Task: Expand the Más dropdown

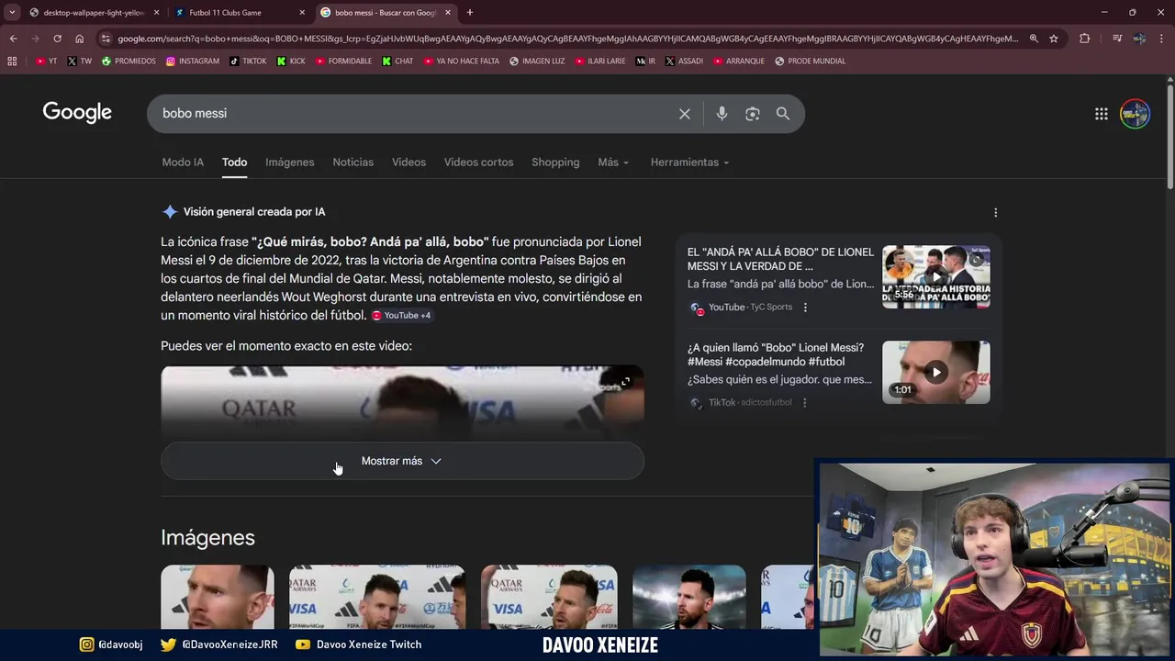Action: (x=613, y=162)
